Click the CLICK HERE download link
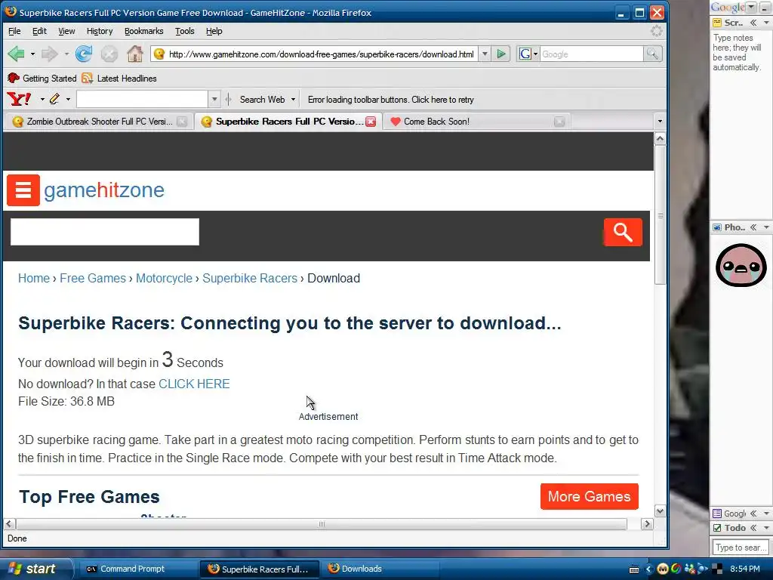The height and width of the screenshot is (580, 773). pyautogui.click(x=194, y=384)
